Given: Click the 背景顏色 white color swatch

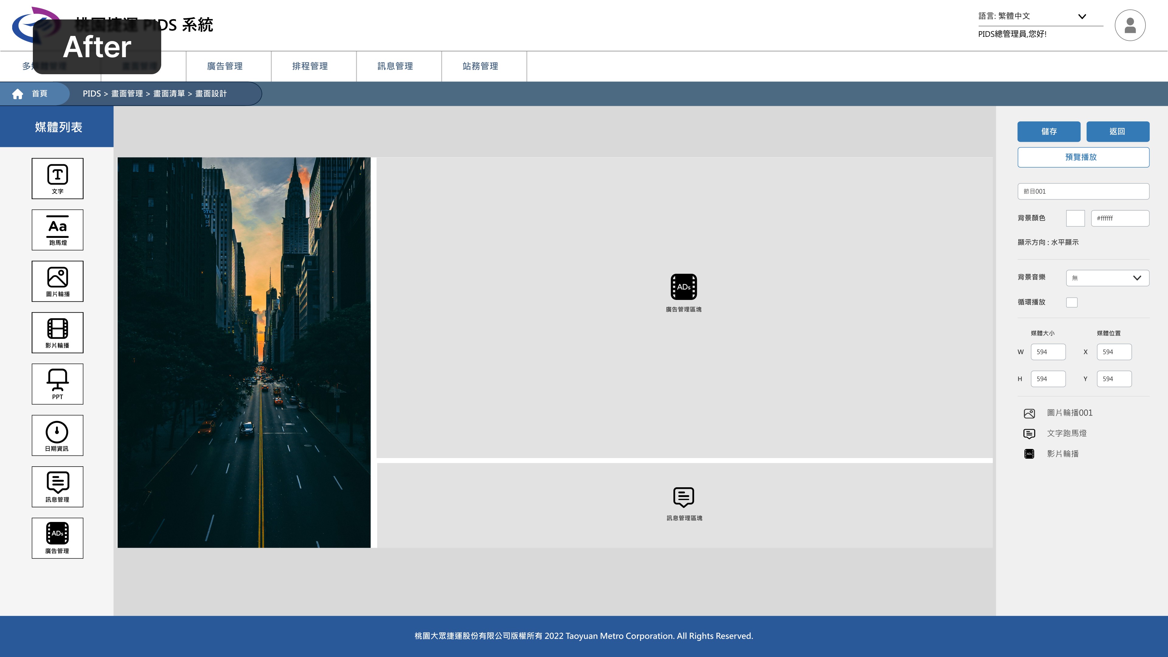Looking at the screenshot, I should click(x=1075, y=218).
